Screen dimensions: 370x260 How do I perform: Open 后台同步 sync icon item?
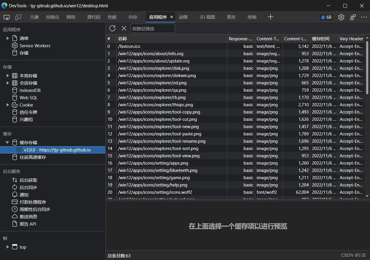(15, 187)
